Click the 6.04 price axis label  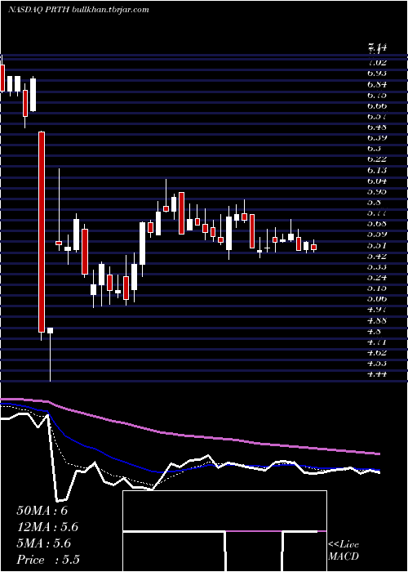pos(377,181)
